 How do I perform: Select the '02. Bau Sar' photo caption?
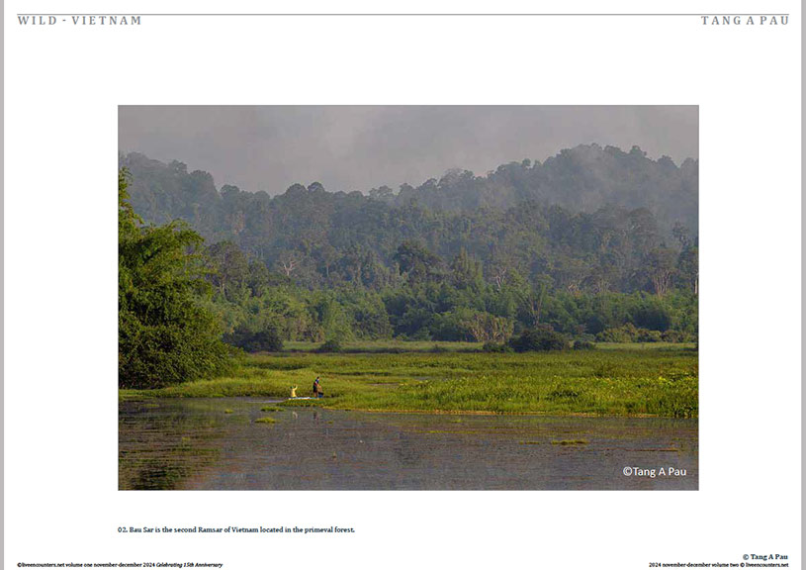pos(236,529)
